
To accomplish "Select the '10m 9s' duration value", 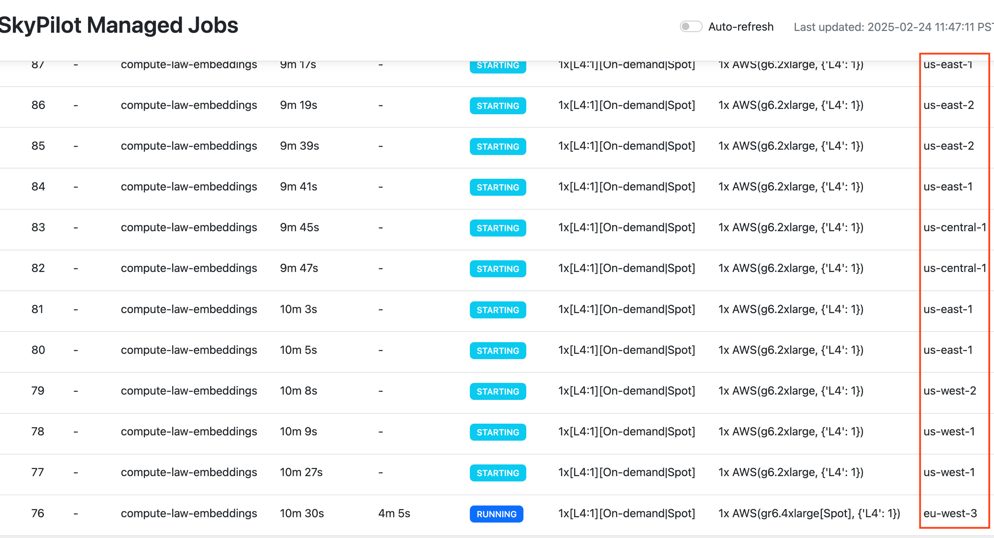I will coord(298,432).
